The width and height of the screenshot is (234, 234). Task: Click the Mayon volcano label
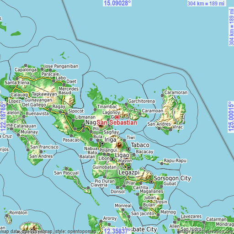[125, 161]
